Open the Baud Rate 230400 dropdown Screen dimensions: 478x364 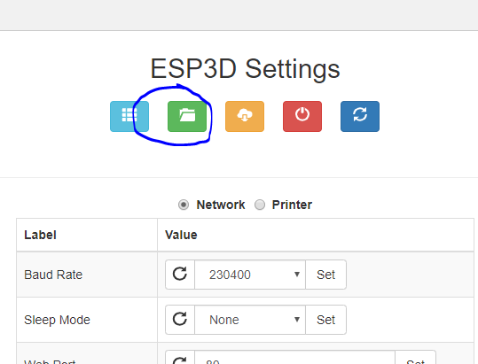coord(250,275)
